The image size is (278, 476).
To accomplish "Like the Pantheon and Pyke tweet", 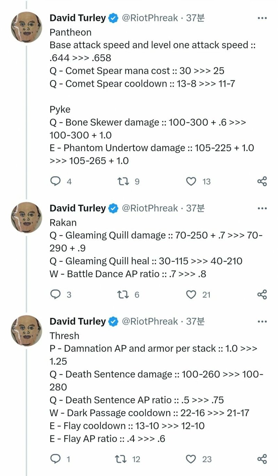I will [x=191, y=181].
